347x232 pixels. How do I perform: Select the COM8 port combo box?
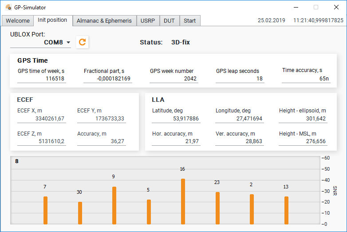[x=40, y=42]
